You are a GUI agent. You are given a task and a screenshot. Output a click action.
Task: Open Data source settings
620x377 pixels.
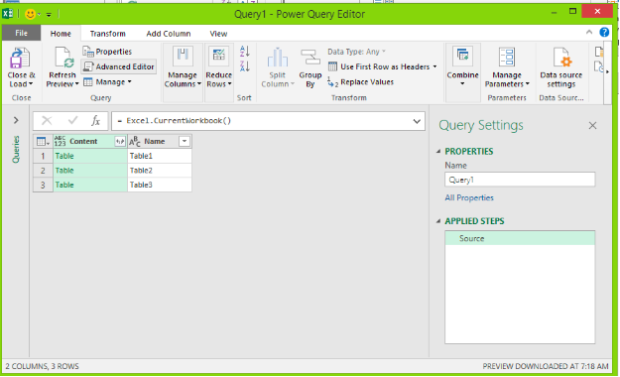tap(561, 67)
